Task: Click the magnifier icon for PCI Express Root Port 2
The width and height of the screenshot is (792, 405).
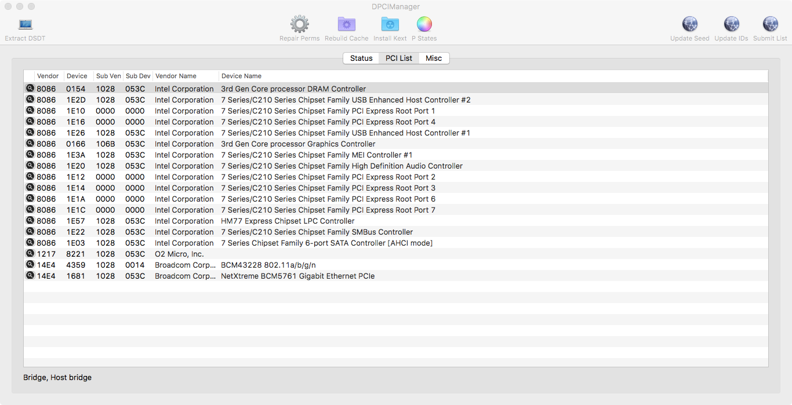Action: pos(30,176)
